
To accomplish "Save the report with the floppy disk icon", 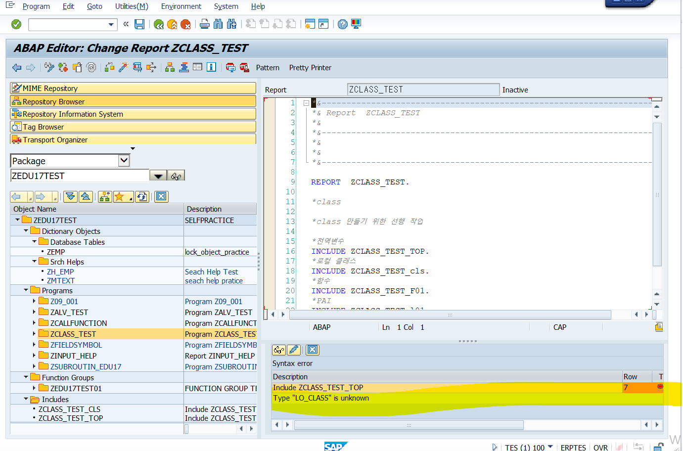I will tap(139, 24).
